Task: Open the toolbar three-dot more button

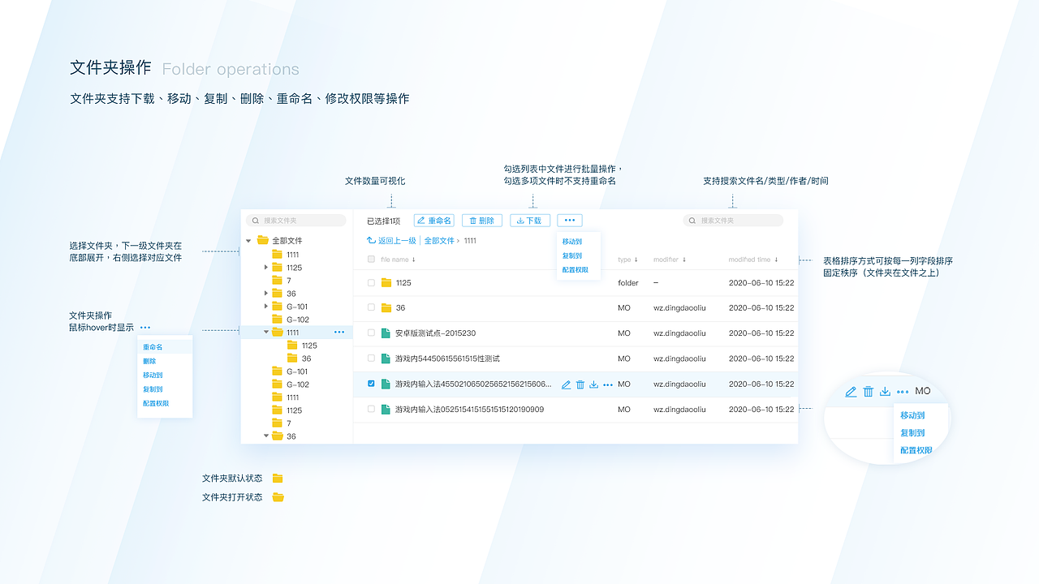Action: tap(570, 221)
